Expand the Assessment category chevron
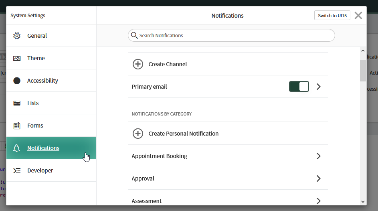The width and height of the screenshot is (378, 211). tap(318, 201)
